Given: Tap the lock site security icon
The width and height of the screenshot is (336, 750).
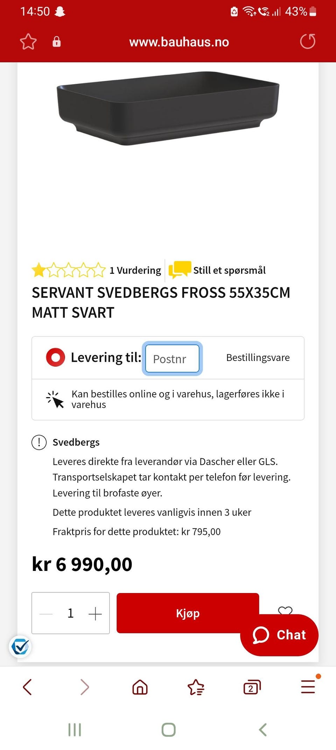Looking at the screenshot, I should pos(56,42).
